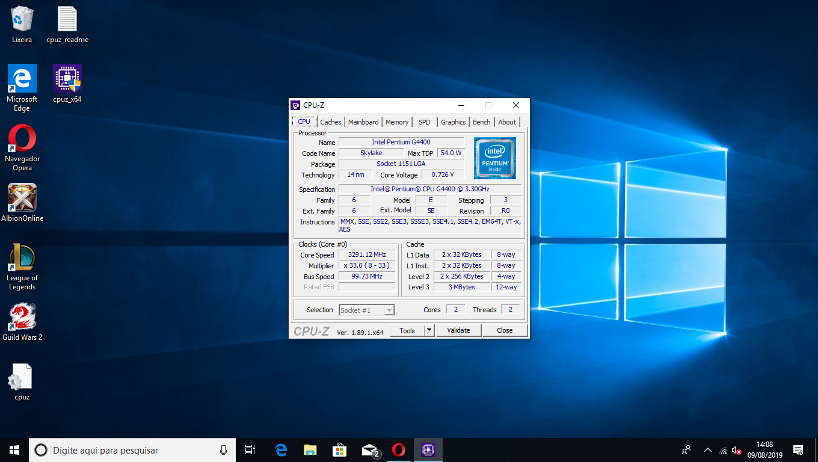Click the 99.73 MHz bus speed value
Viewport: 818px width, 462px height.
[367, 276]
